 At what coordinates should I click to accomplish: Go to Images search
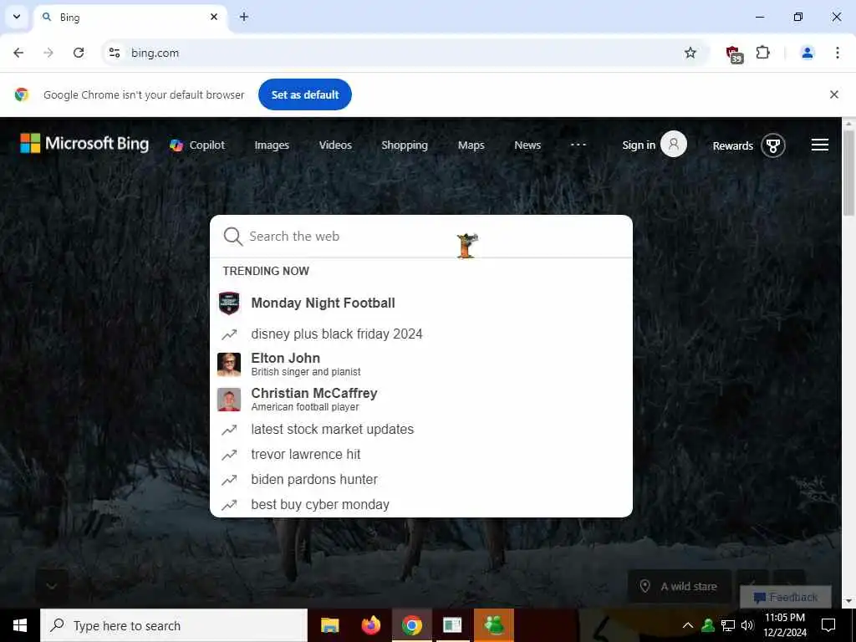pos(272,145)
